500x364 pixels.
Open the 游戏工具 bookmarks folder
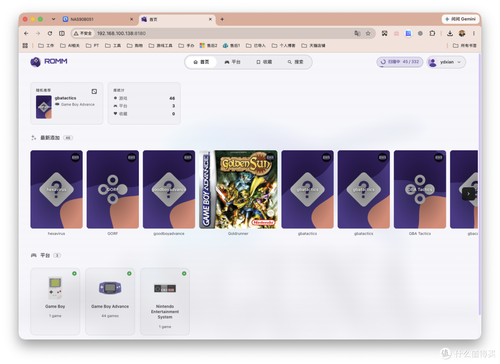(161, 45)
